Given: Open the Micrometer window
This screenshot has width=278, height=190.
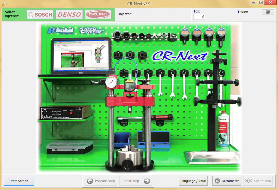Looking at the screenshot, I should [227, 181].
